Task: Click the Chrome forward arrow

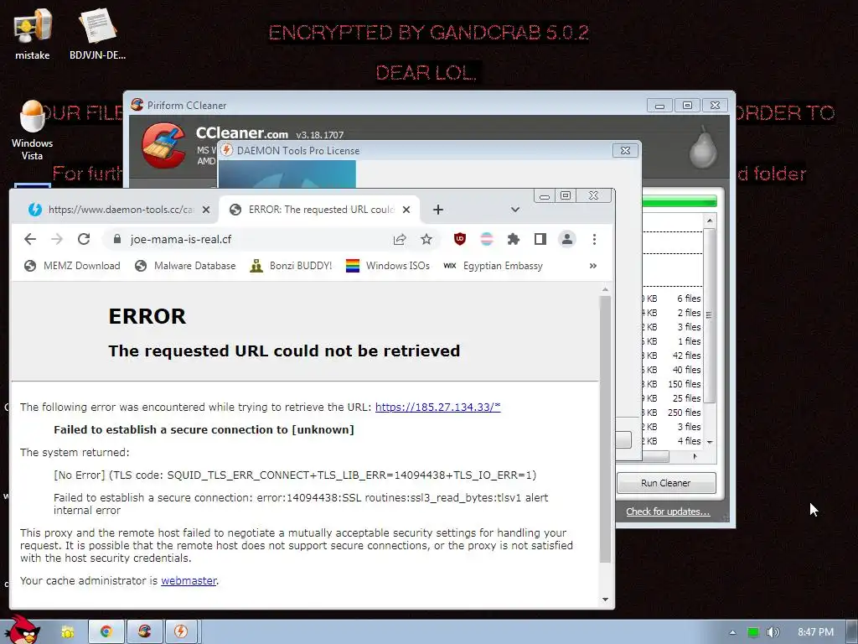Action: [x=57, y=239]
